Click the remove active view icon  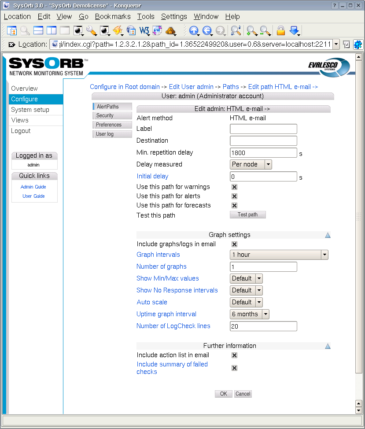(65, 30)
